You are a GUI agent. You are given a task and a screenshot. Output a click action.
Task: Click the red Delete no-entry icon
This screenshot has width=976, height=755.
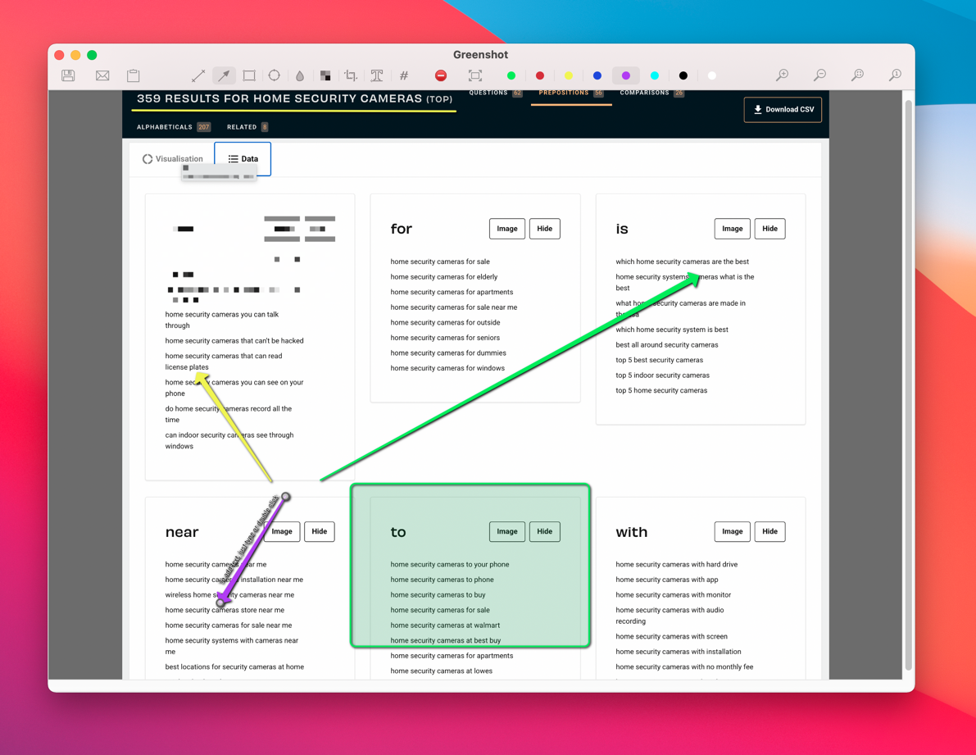(441, 76)
